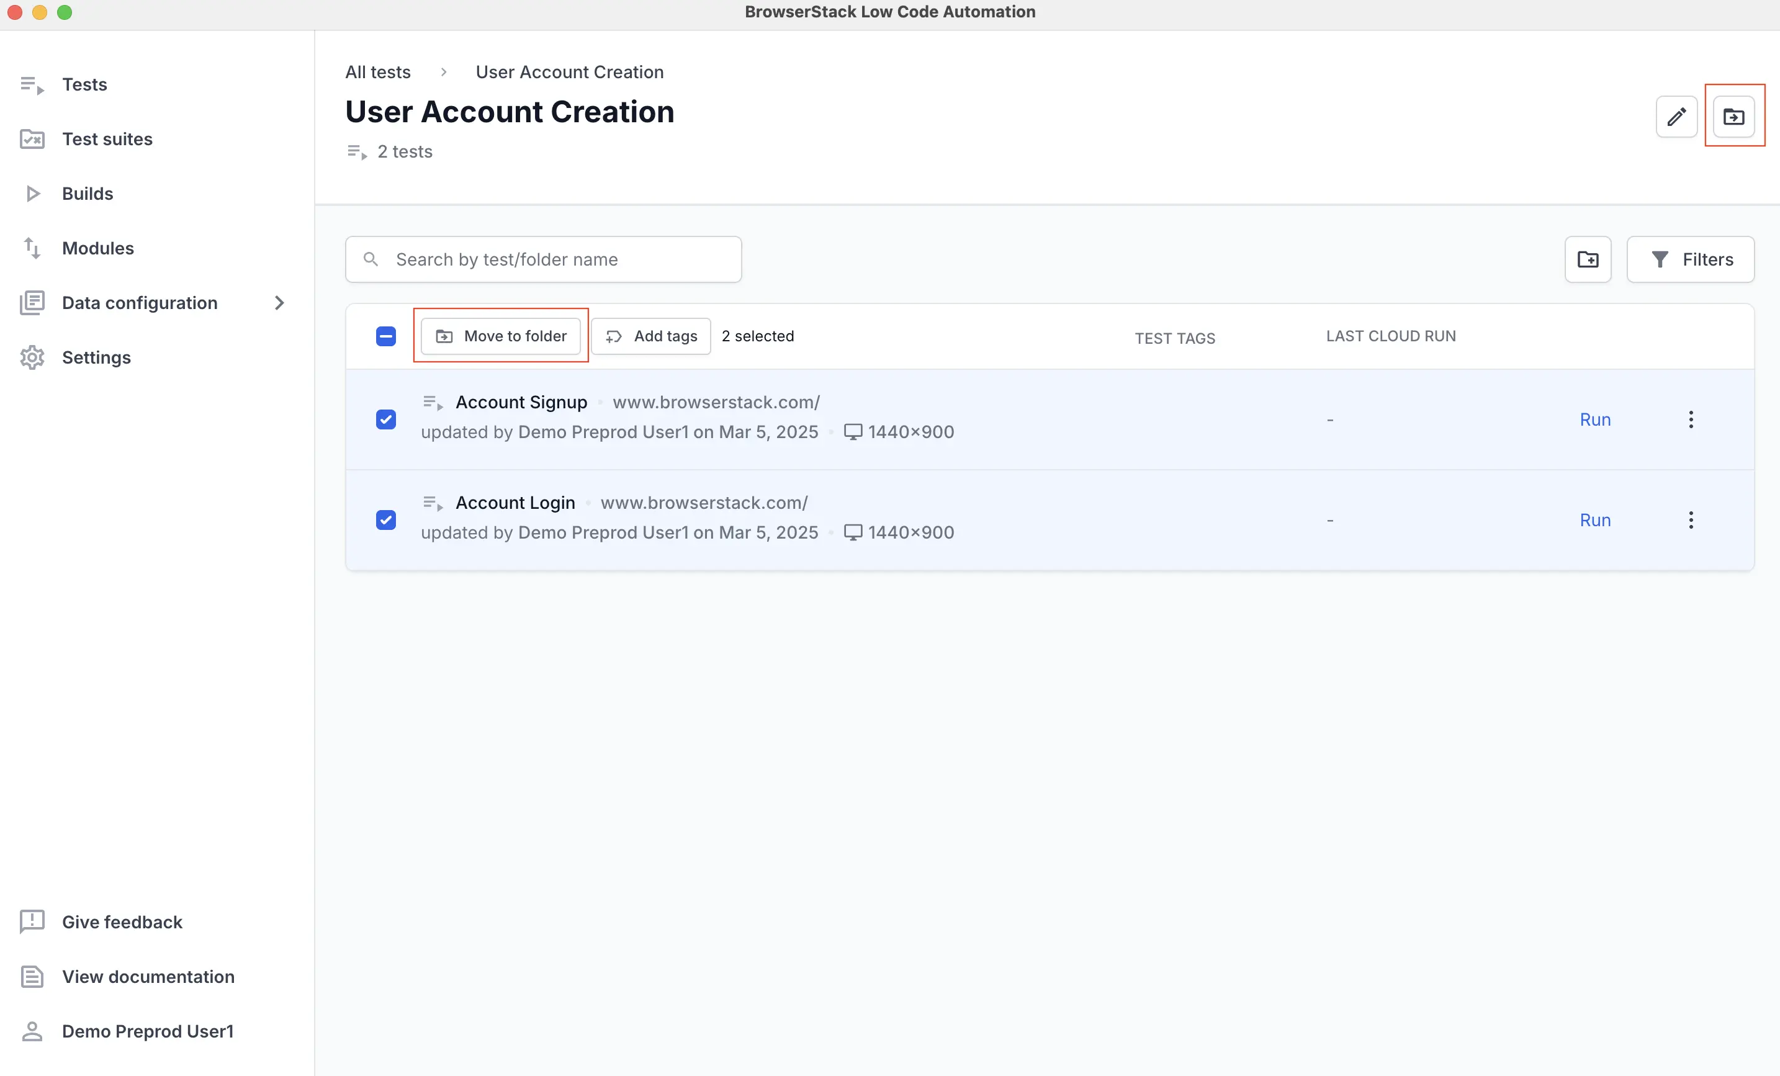1780x1076 pixels.
Task: Open kebab menu for Account Signup
Action: 1691,419
